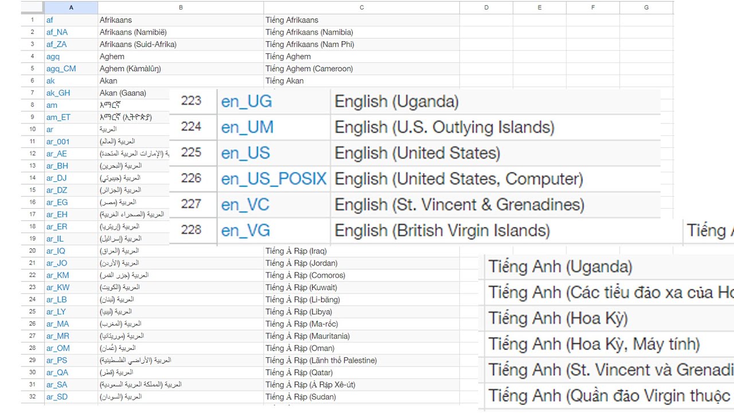Select column A header

(71, 7)
